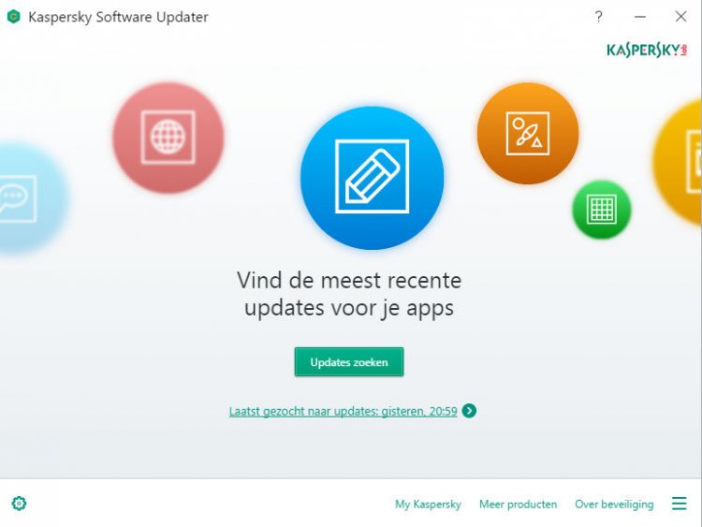The width and height of the screenshot is (702, 527).
Task: Open the Over beveiliging link
Action: pyautogui.click(x=614, y=505)
